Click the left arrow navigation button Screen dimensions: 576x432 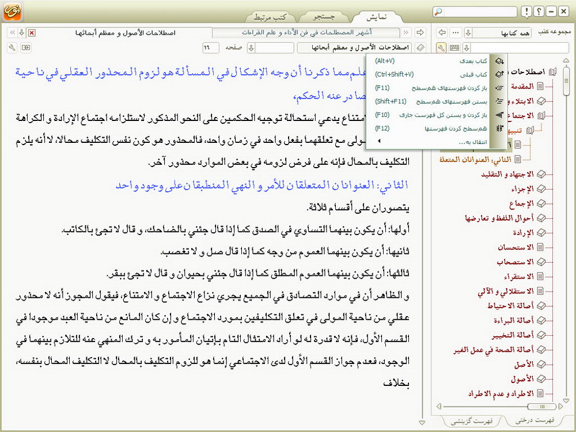[442, 33]
